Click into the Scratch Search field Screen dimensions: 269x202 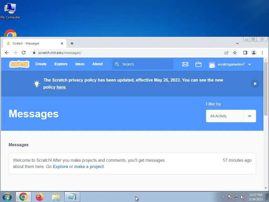pos(143,64)
